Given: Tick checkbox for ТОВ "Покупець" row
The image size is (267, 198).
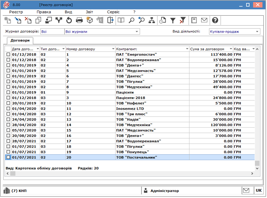Looking at the screenshot, I should coord(8,152).
